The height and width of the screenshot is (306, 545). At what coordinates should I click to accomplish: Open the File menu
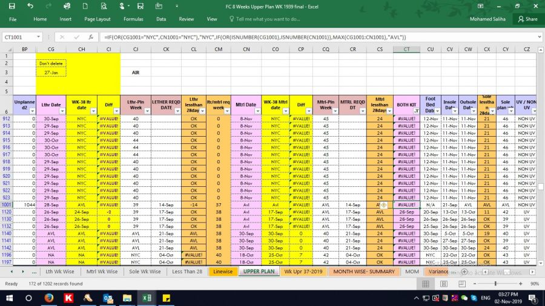click(x=13, y=19)
